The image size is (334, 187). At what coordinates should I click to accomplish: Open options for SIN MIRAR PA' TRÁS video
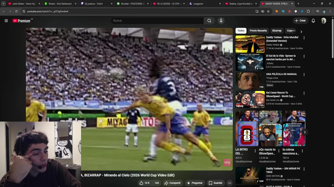click(x=304, y=169)
